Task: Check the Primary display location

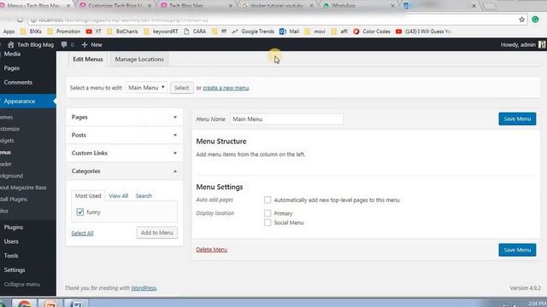Action: pyautogui.click(x=268, y=213)
